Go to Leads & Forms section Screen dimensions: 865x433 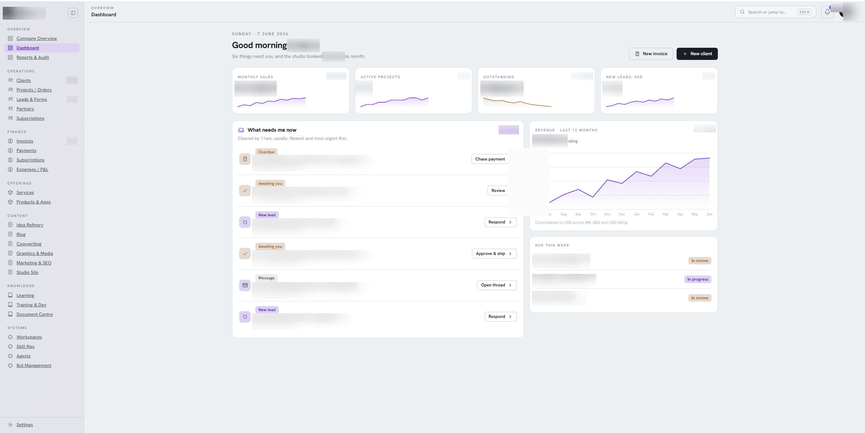(31, 100)
